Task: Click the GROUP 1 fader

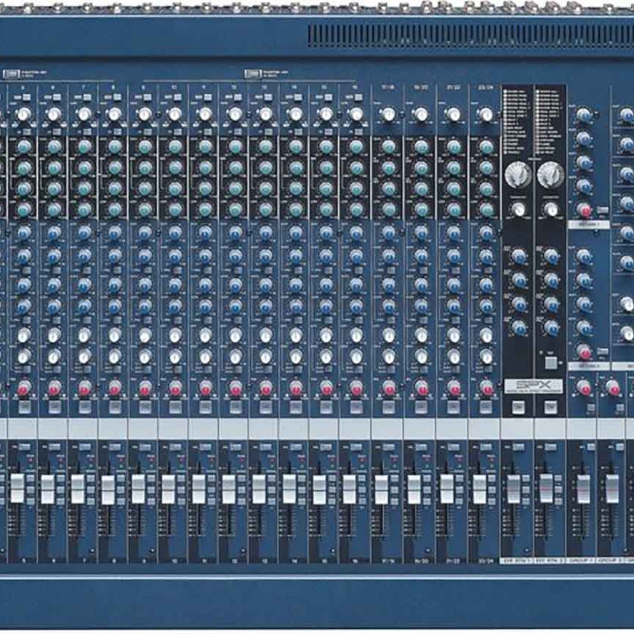Action: [583, 489]
